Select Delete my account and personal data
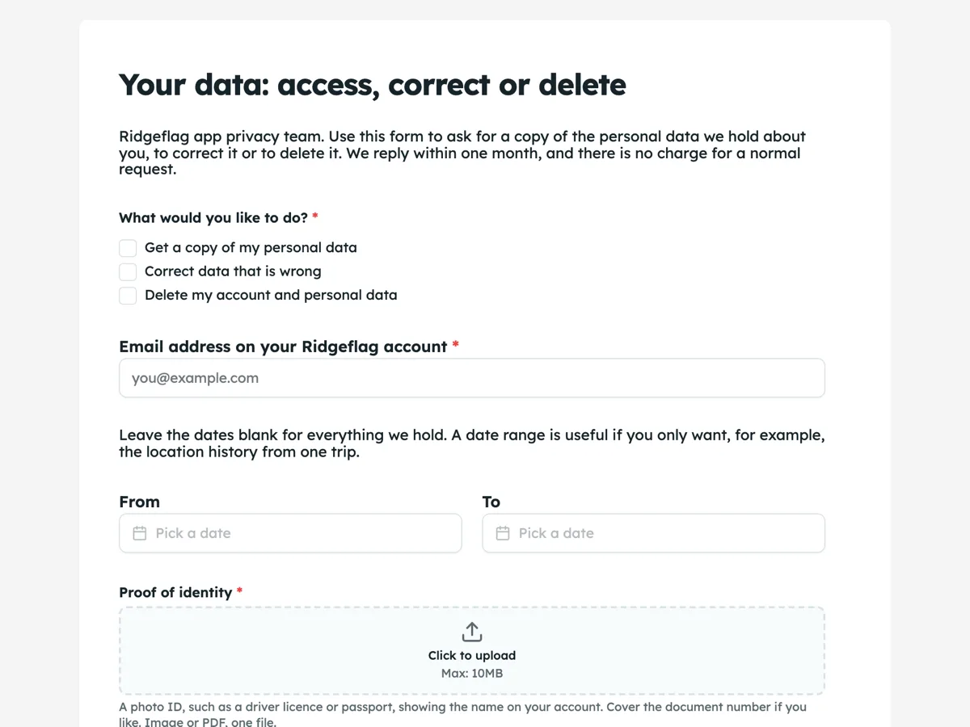 (128, 295)
